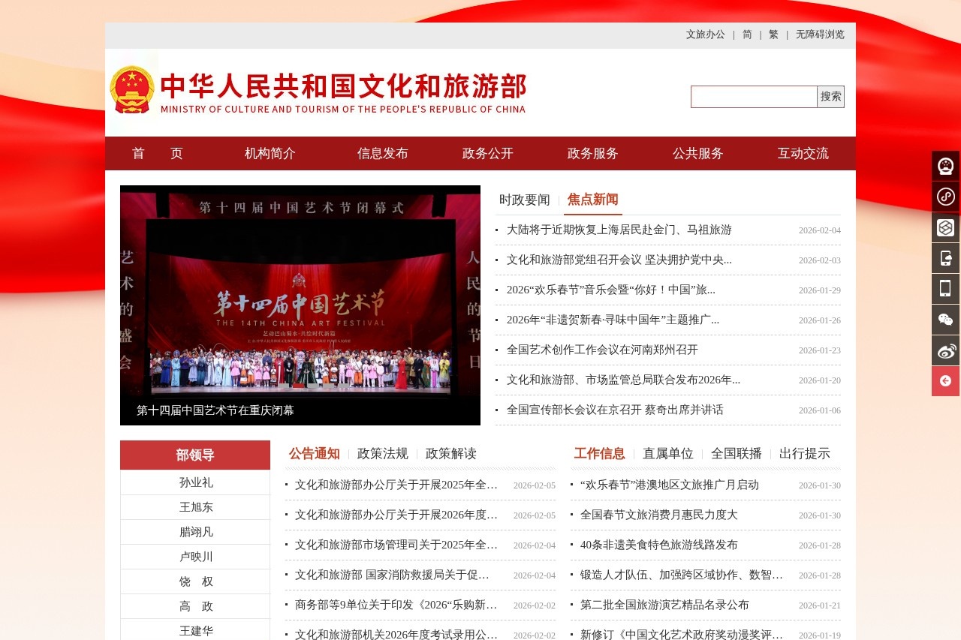Open the caption 第十四届中国艺术节在重庆闭幕

click(x=215, y=410)
